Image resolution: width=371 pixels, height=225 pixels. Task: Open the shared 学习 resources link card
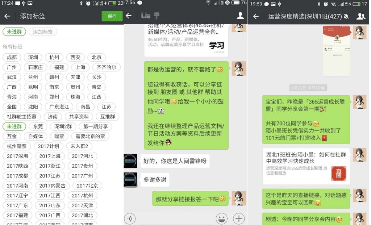click(186, 40)
